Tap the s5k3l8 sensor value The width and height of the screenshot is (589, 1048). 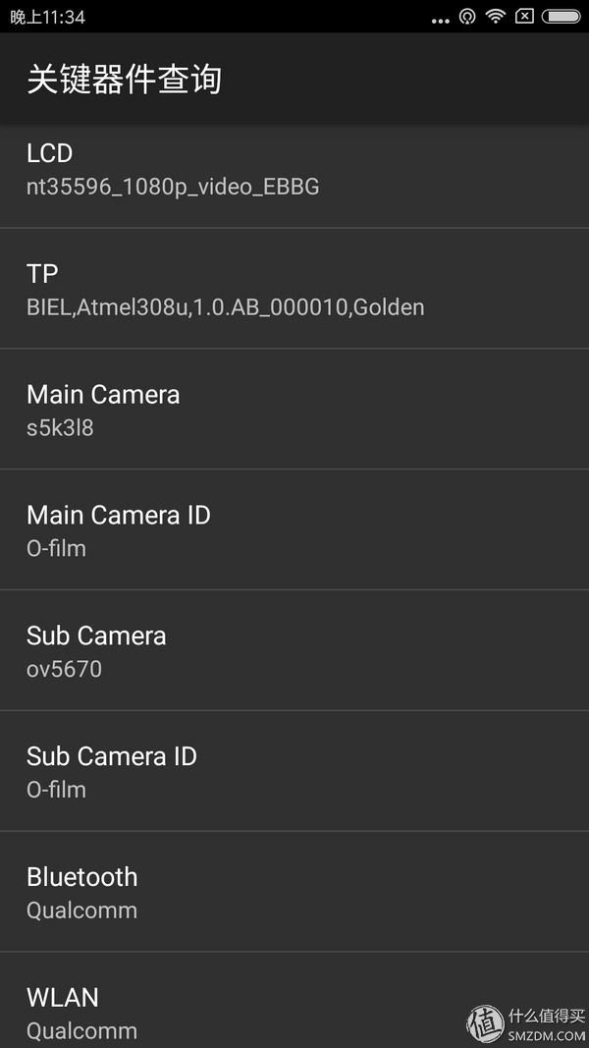coord(60,428)
